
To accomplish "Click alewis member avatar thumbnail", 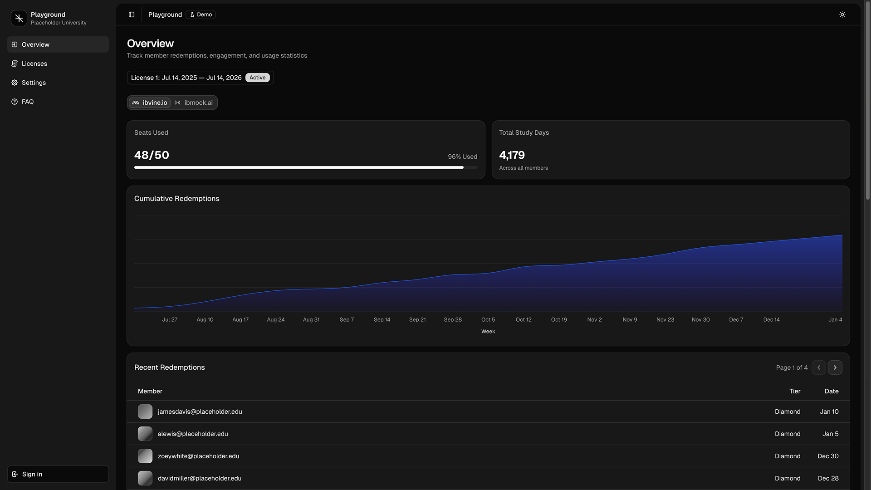I will [145, 434].
